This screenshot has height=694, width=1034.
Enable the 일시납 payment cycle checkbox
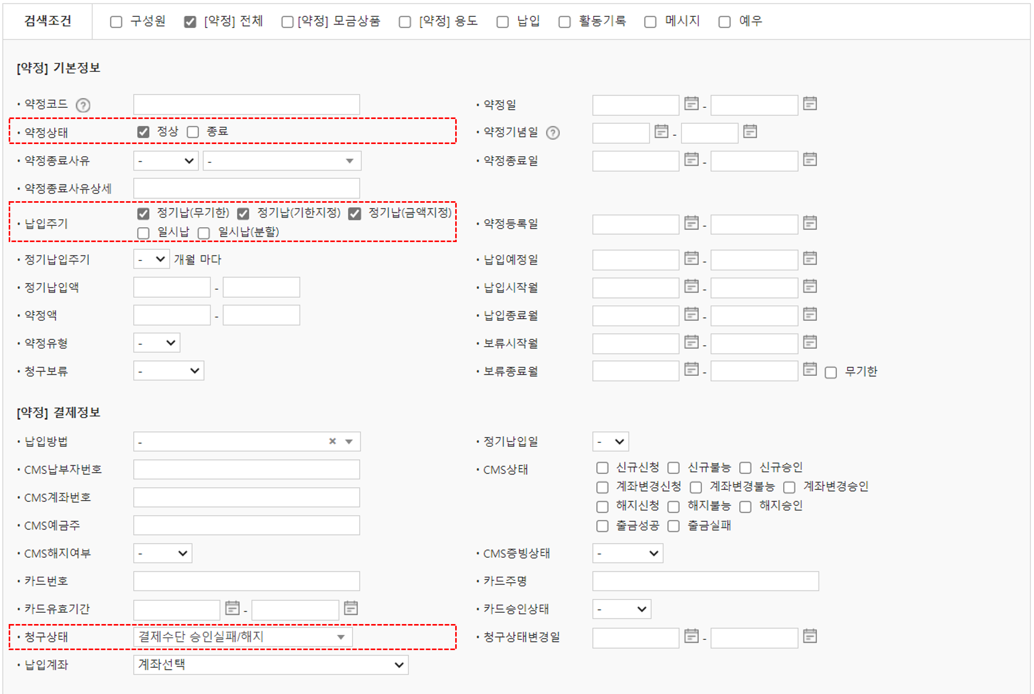coord(144,232)
